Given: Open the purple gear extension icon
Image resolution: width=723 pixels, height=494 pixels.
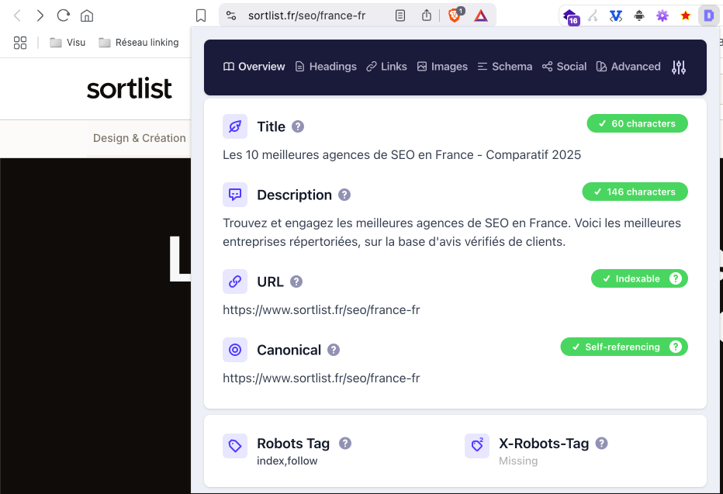Looking at the screenshot, I should click(662, 16).
